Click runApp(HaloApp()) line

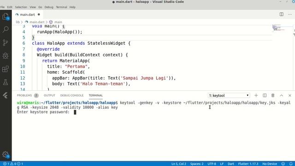click(59, 32)
